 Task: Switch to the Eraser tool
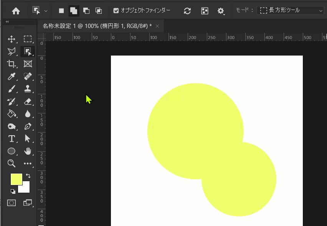tap(28, 101)
